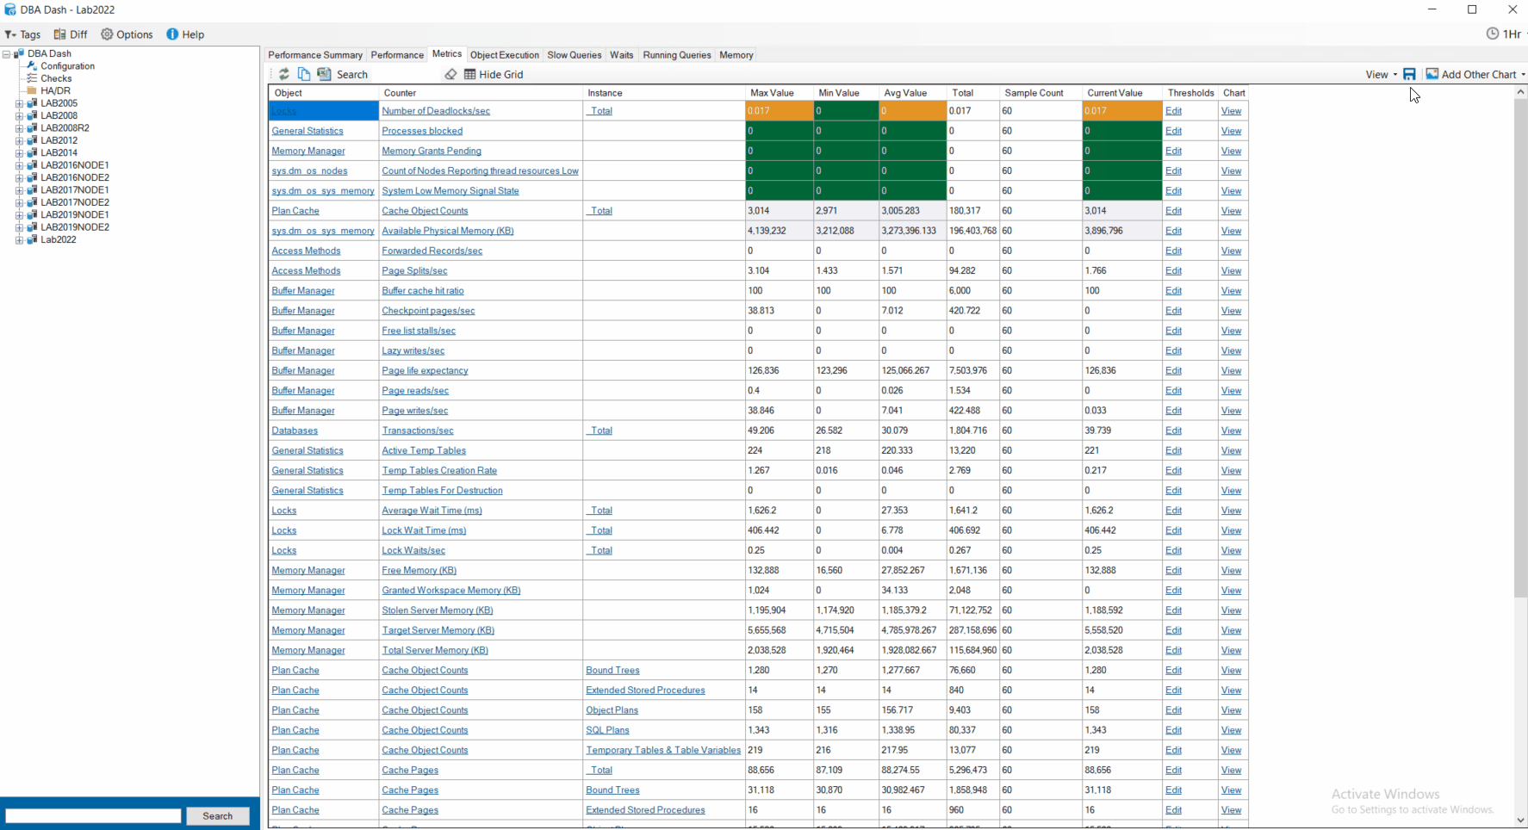The height and width of the screenshot is (830, 1528).
Task: Click Edit thresholds for Processes blocked
Action: coord(1173,131)
